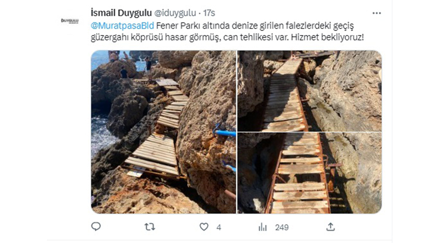The height and width of the screenshot is (243, 440).
Task: Click the Duygulu profile avatar logo
Action: tap(70, 20)
